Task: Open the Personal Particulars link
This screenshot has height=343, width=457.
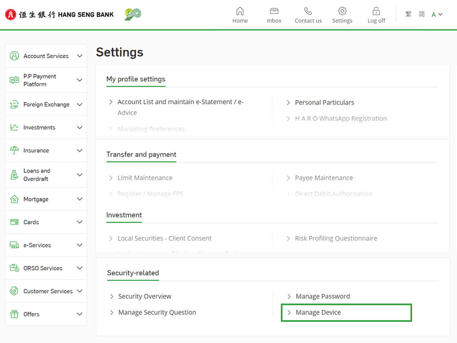Action: [x=324, y=102]
